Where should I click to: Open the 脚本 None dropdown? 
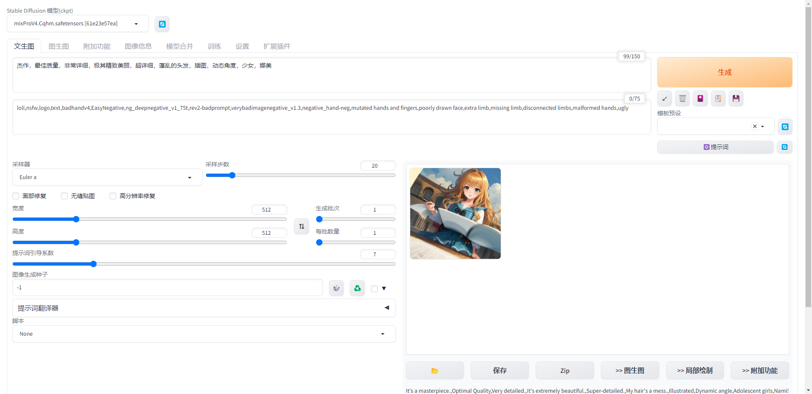pyautogui.click(x=204, y=334)
